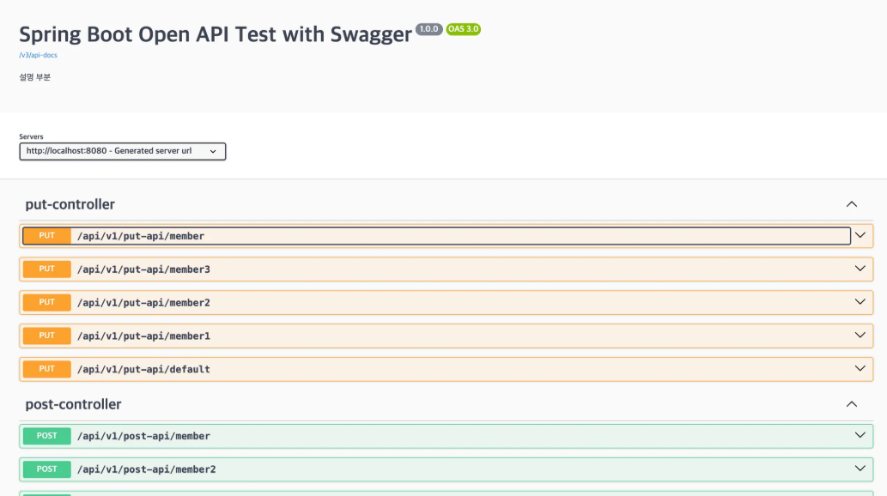Click the POST badge of post-api/member

[x=47, y=436]
